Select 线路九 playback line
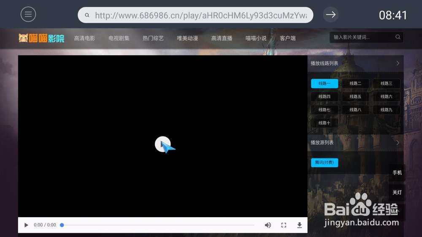 pos(386,110)
